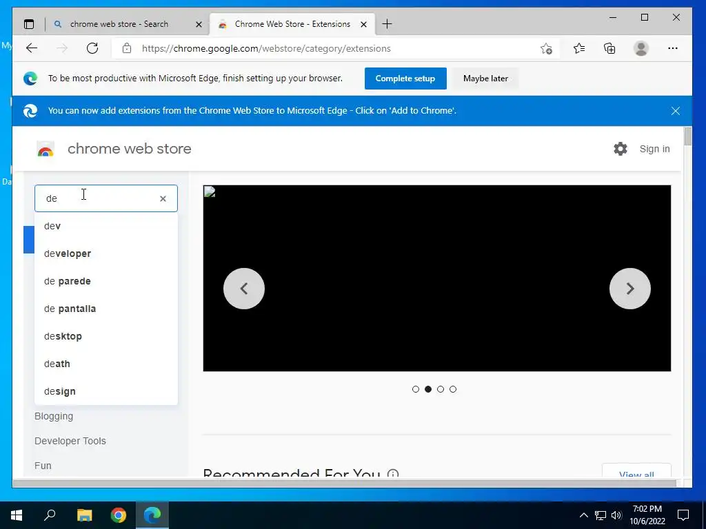View site information lock icon

tap(127, 48)
